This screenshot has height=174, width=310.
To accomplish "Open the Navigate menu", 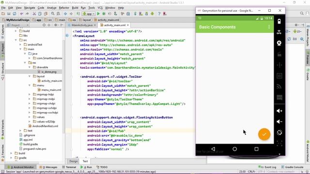I will (30, 8).
